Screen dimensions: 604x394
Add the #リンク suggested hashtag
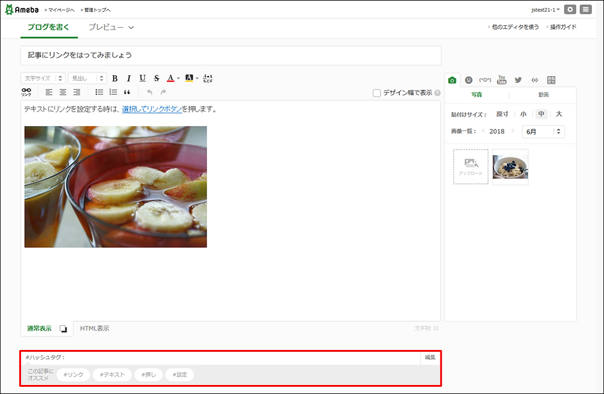pos(73,375)
